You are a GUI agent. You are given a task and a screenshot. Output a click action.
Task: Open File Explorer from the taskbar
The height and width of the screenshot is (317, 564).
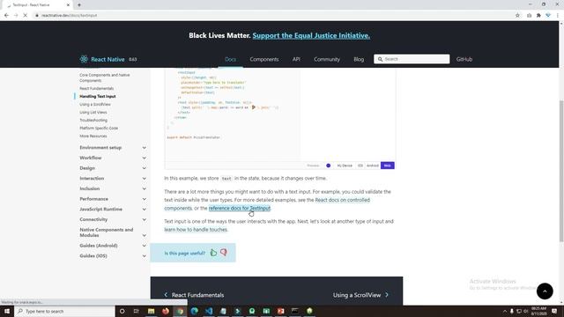point(151,311)
